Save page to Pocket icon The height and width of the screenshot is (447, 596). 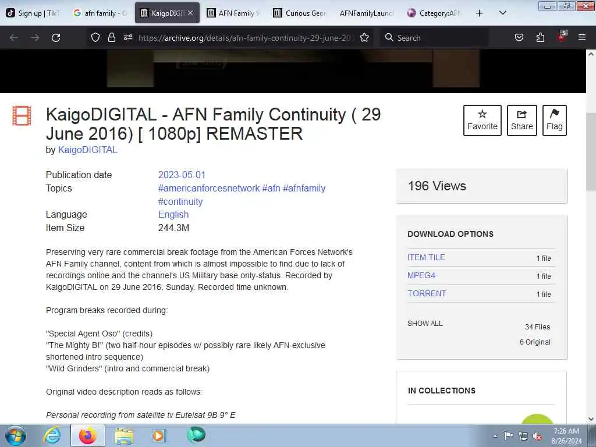coord(519,37)
